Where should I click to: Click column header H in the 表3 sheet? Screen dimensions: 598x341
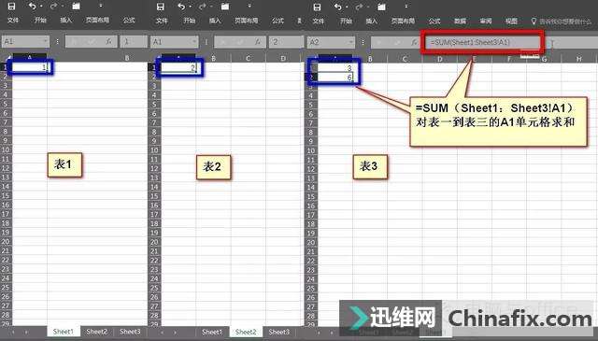pyautogui.click(x=578, y=59)
